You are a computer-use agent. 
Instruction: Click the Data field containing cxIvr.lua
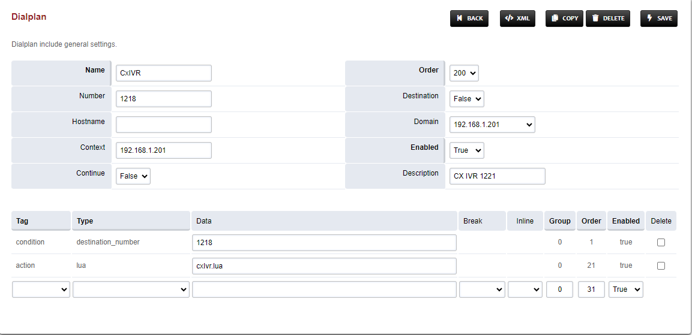[x=324, y=265]
